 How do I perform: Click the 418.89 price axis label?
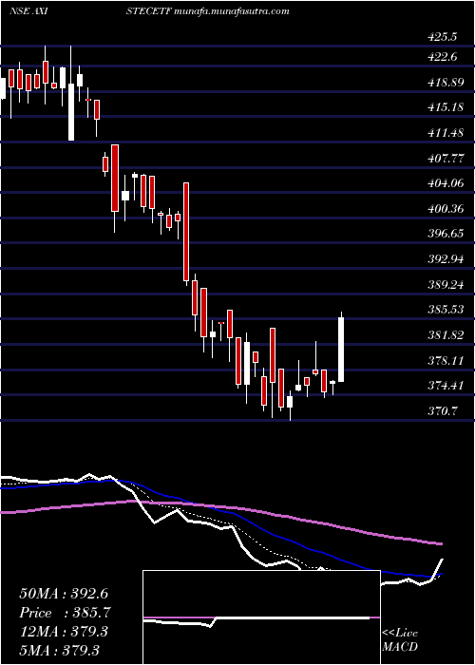[446, 83]
